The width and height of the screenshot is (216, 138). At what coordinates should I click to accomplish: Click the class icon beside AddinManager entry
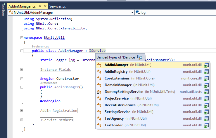[99, 65]
